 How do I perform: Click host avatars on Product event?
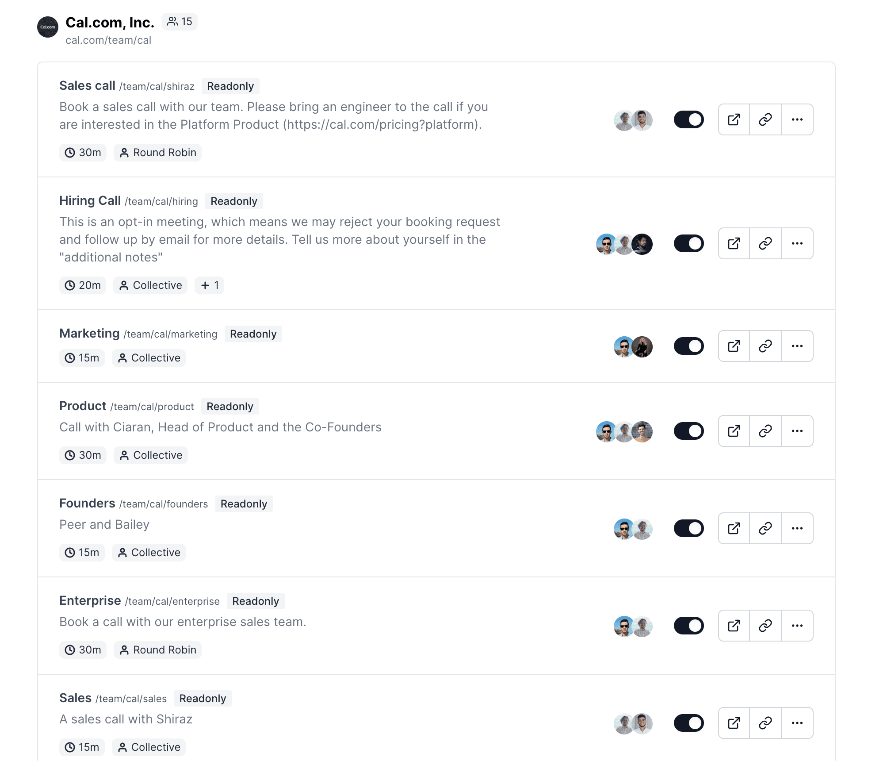tap(624, 431)
